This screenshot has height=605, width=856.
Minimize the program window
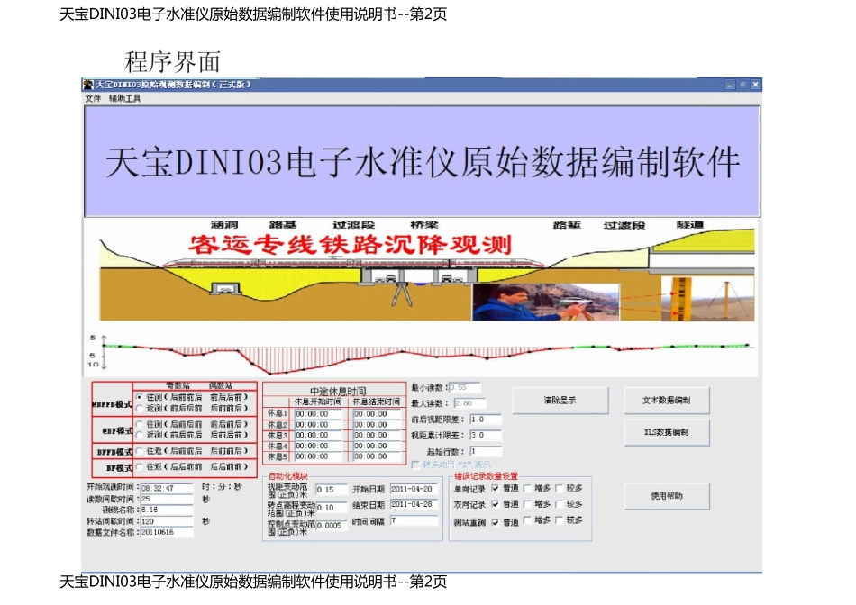[730, 85]
